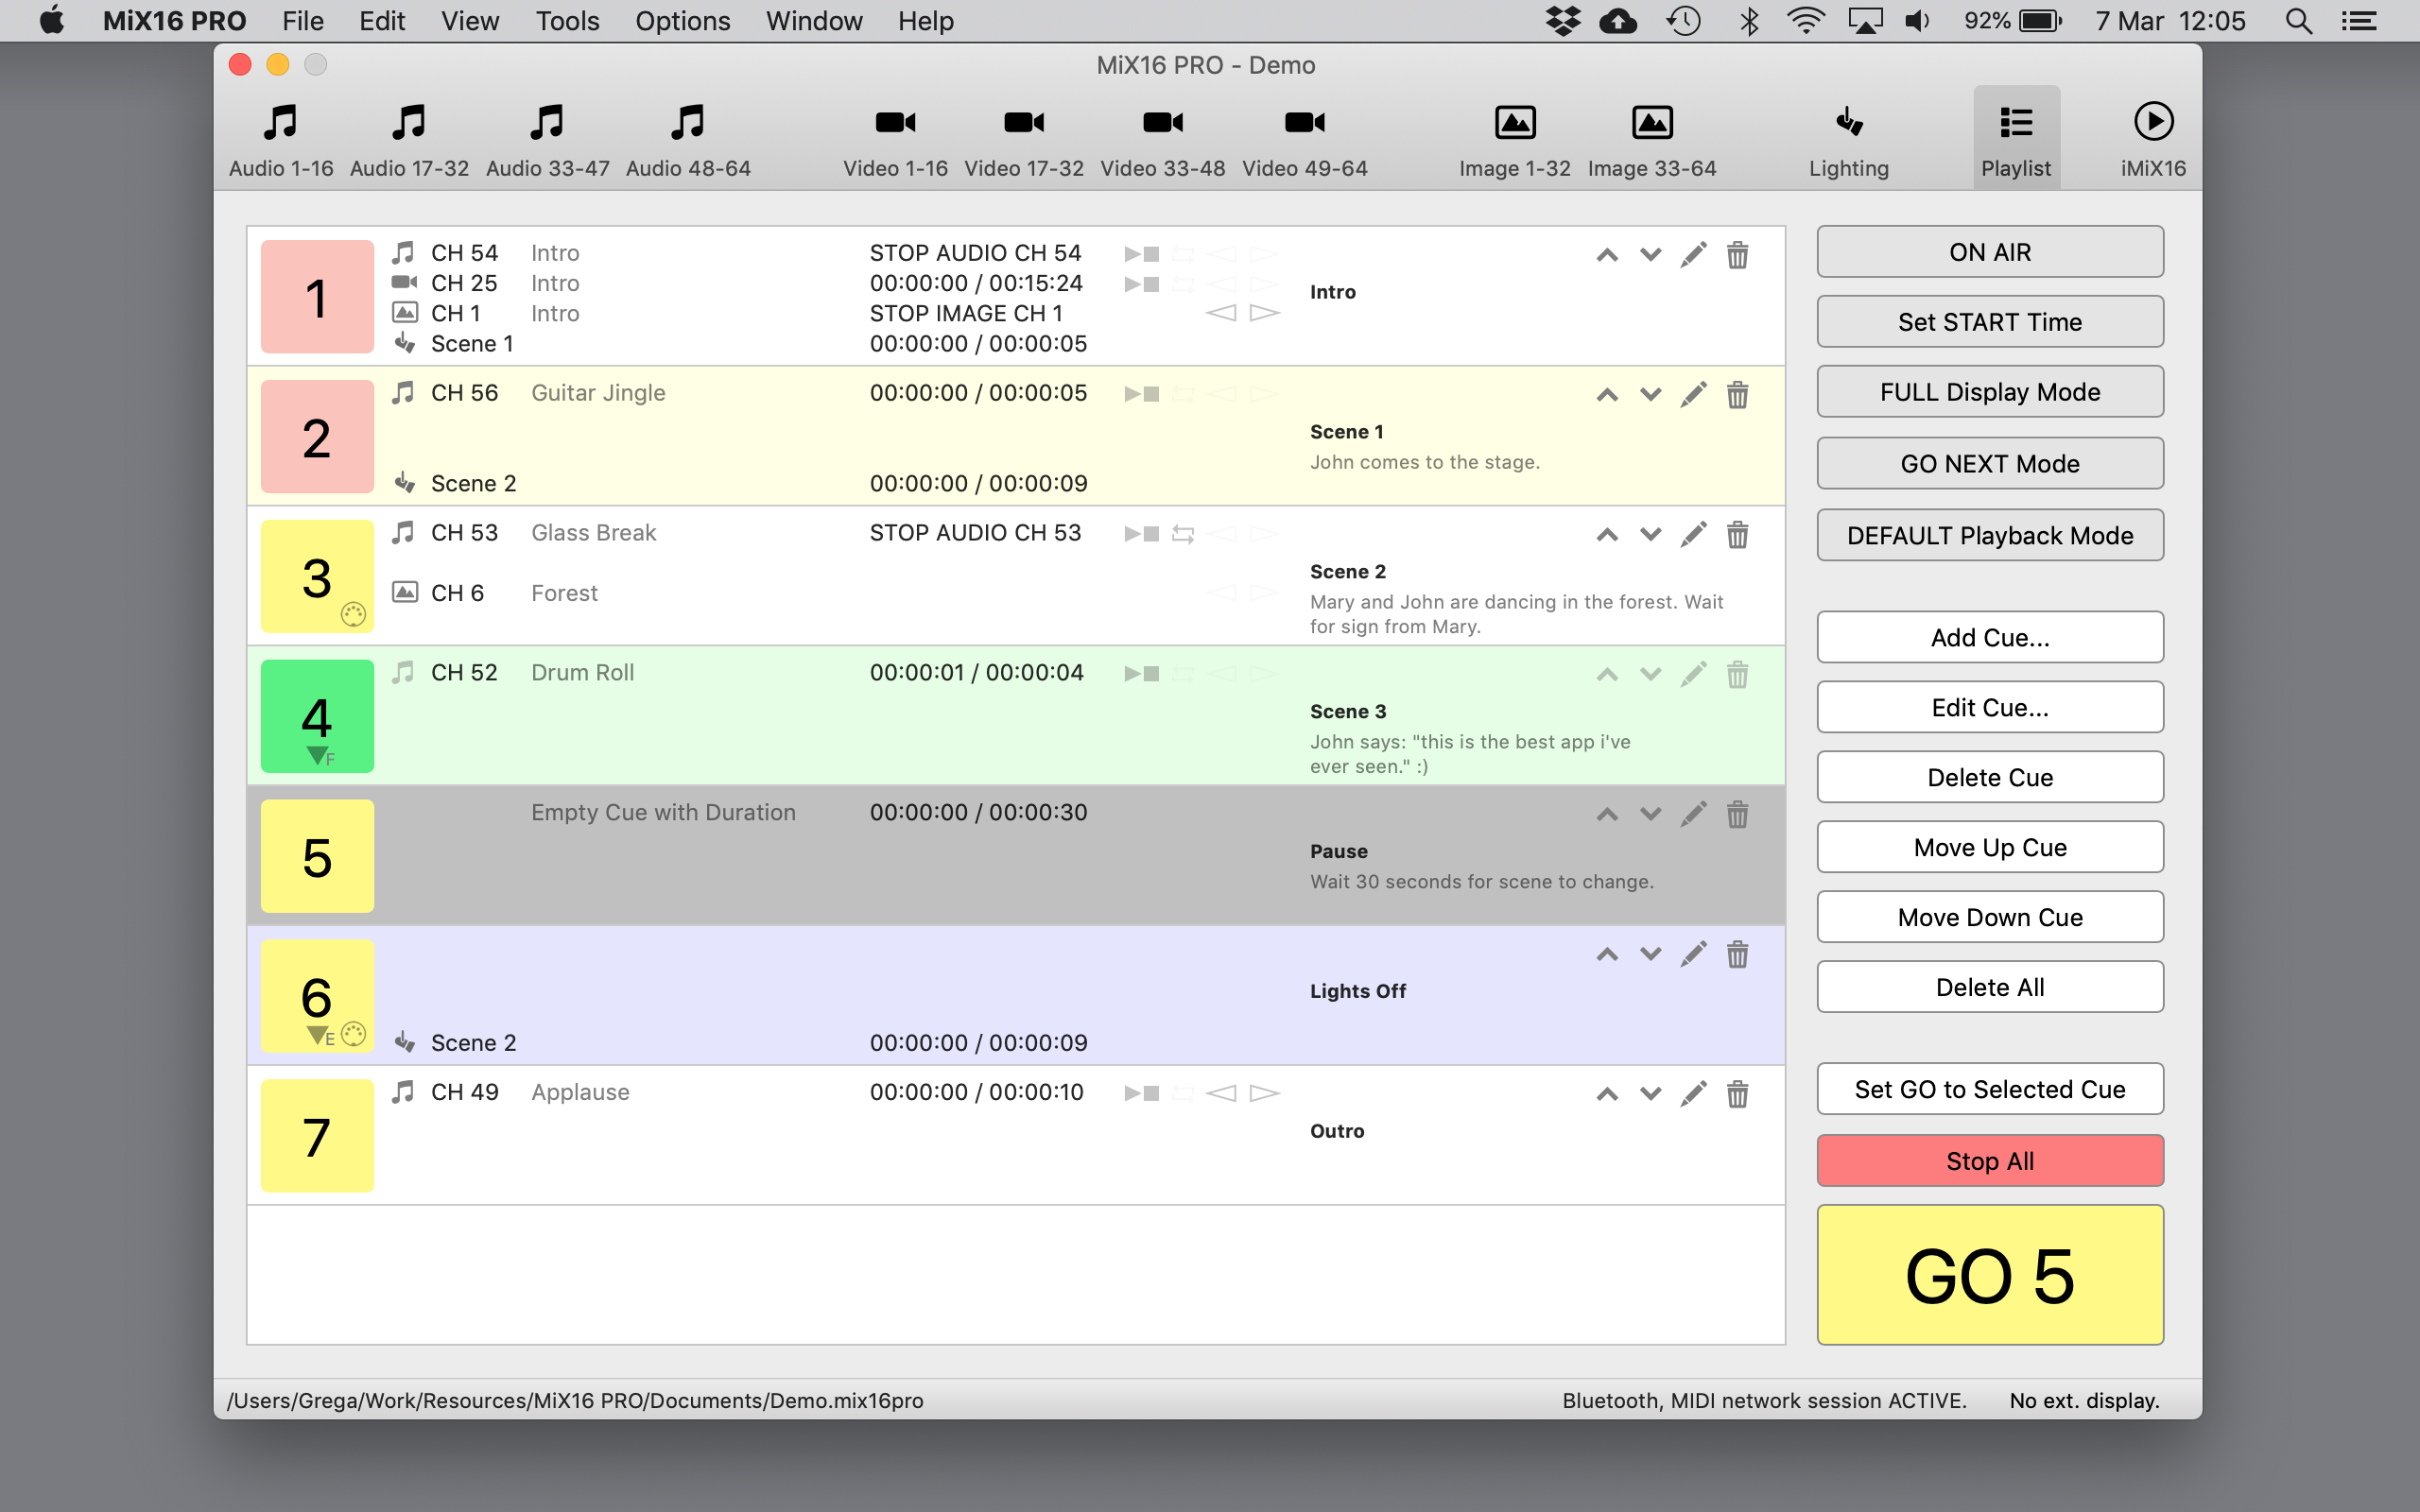Select the green cue 4 number tile
Screen dimensions: 2420x1512
tap(317, 716)
